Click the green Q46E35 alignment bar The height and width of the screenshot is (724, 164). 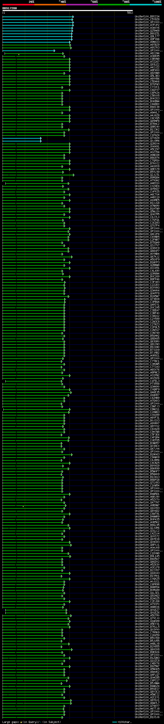coord(37,392)
